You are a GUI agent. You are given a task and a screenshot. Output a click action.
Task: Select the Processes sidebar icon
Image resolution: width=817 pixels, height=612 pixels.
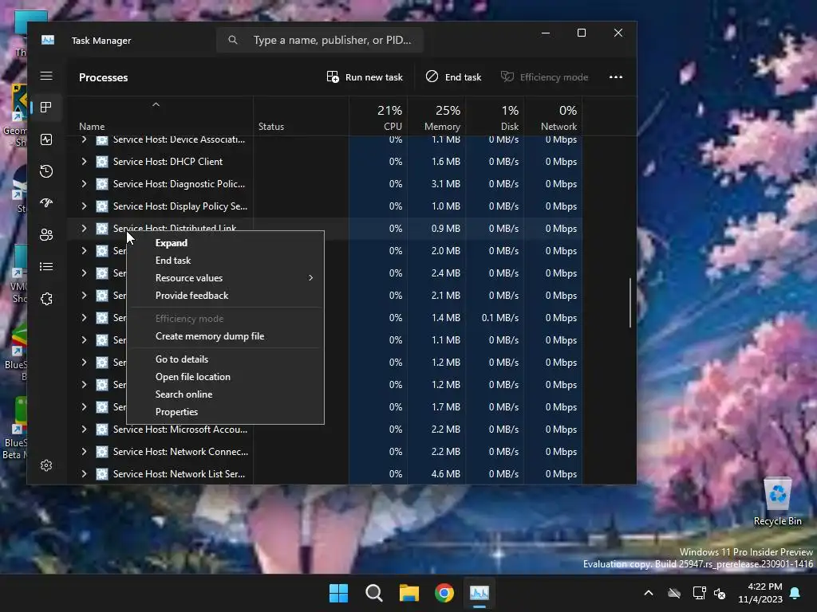click(46, 108)
